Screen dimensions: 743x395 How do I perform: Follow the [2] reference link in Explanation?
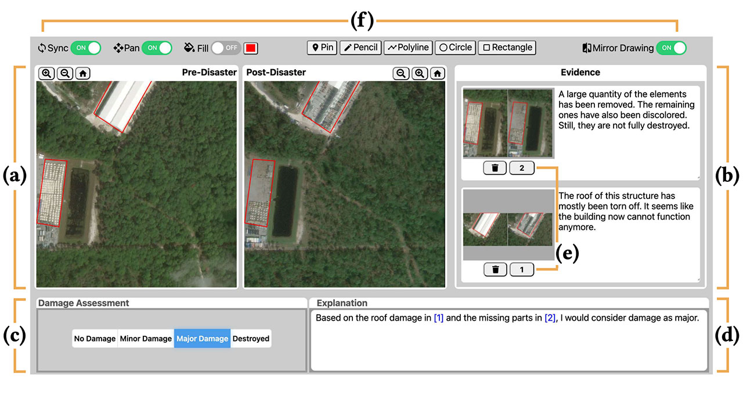point(550,318)
